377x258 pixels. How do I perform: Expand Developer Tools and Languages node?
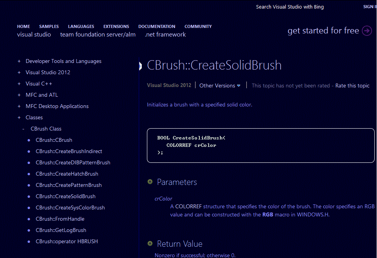(x=19, y=61)
